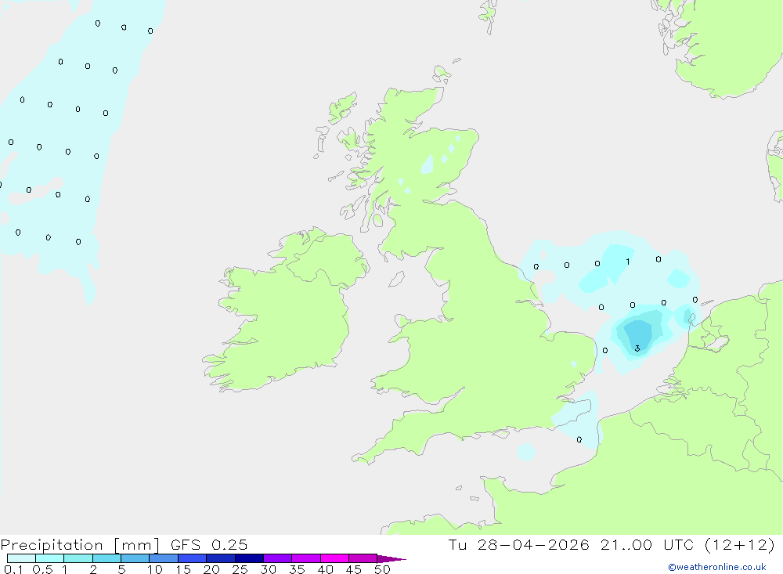Click the '21..00 UTC' time text
The image size is (783, 574).
652,545
